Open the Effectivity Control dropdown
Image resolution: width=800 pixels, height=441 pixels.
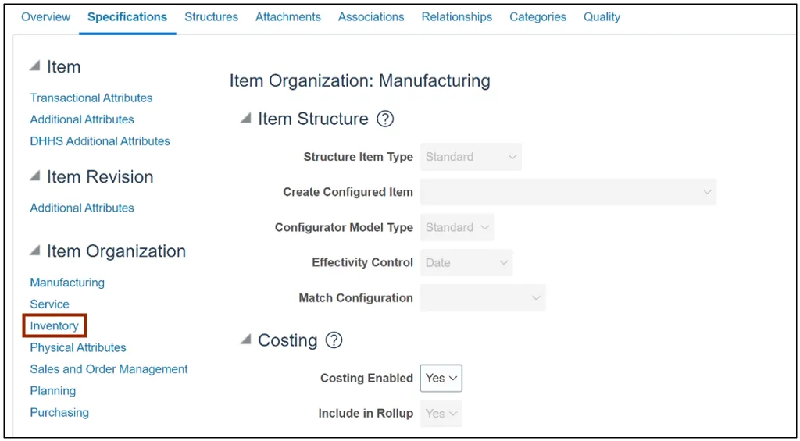tap(466, 263)
